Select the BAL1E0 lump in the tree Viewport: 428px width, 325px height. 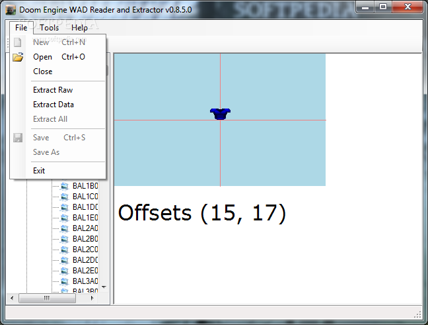tap(85, 218)
